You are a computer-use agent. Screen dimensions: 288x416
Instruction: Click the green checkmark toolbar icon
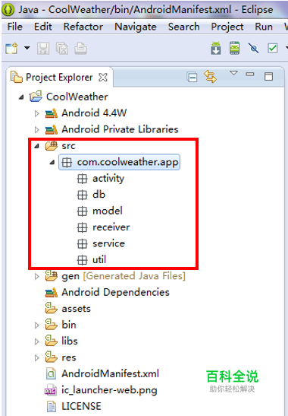(x=272, y=48)
